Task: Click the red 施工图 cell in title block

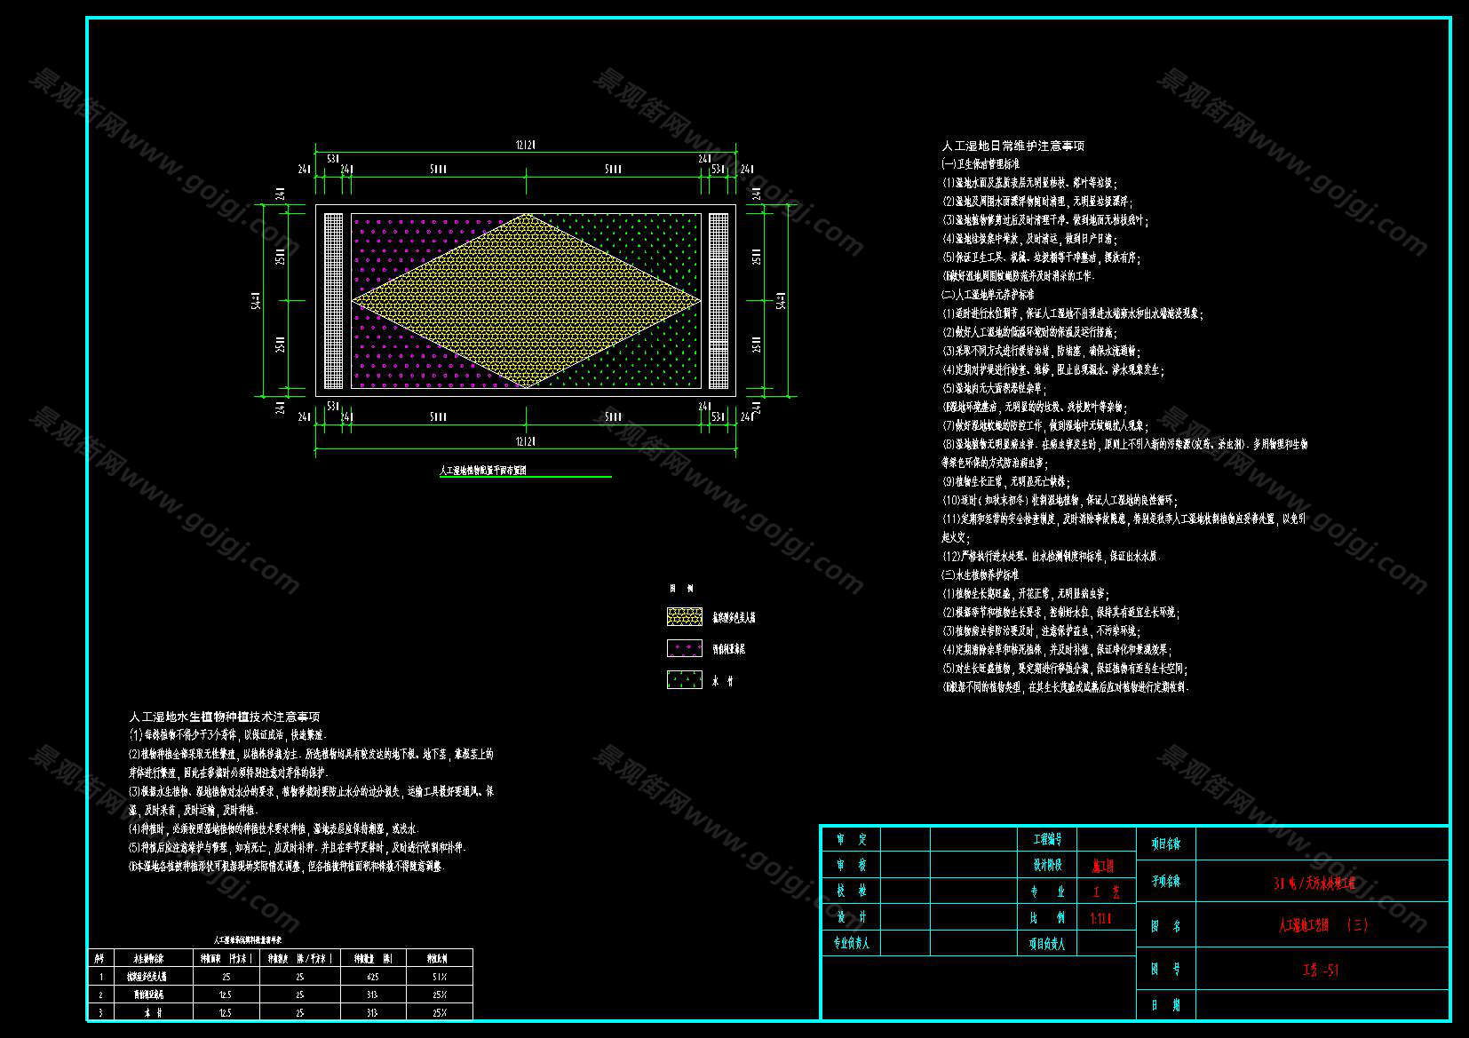Action: click(1102, 866)
